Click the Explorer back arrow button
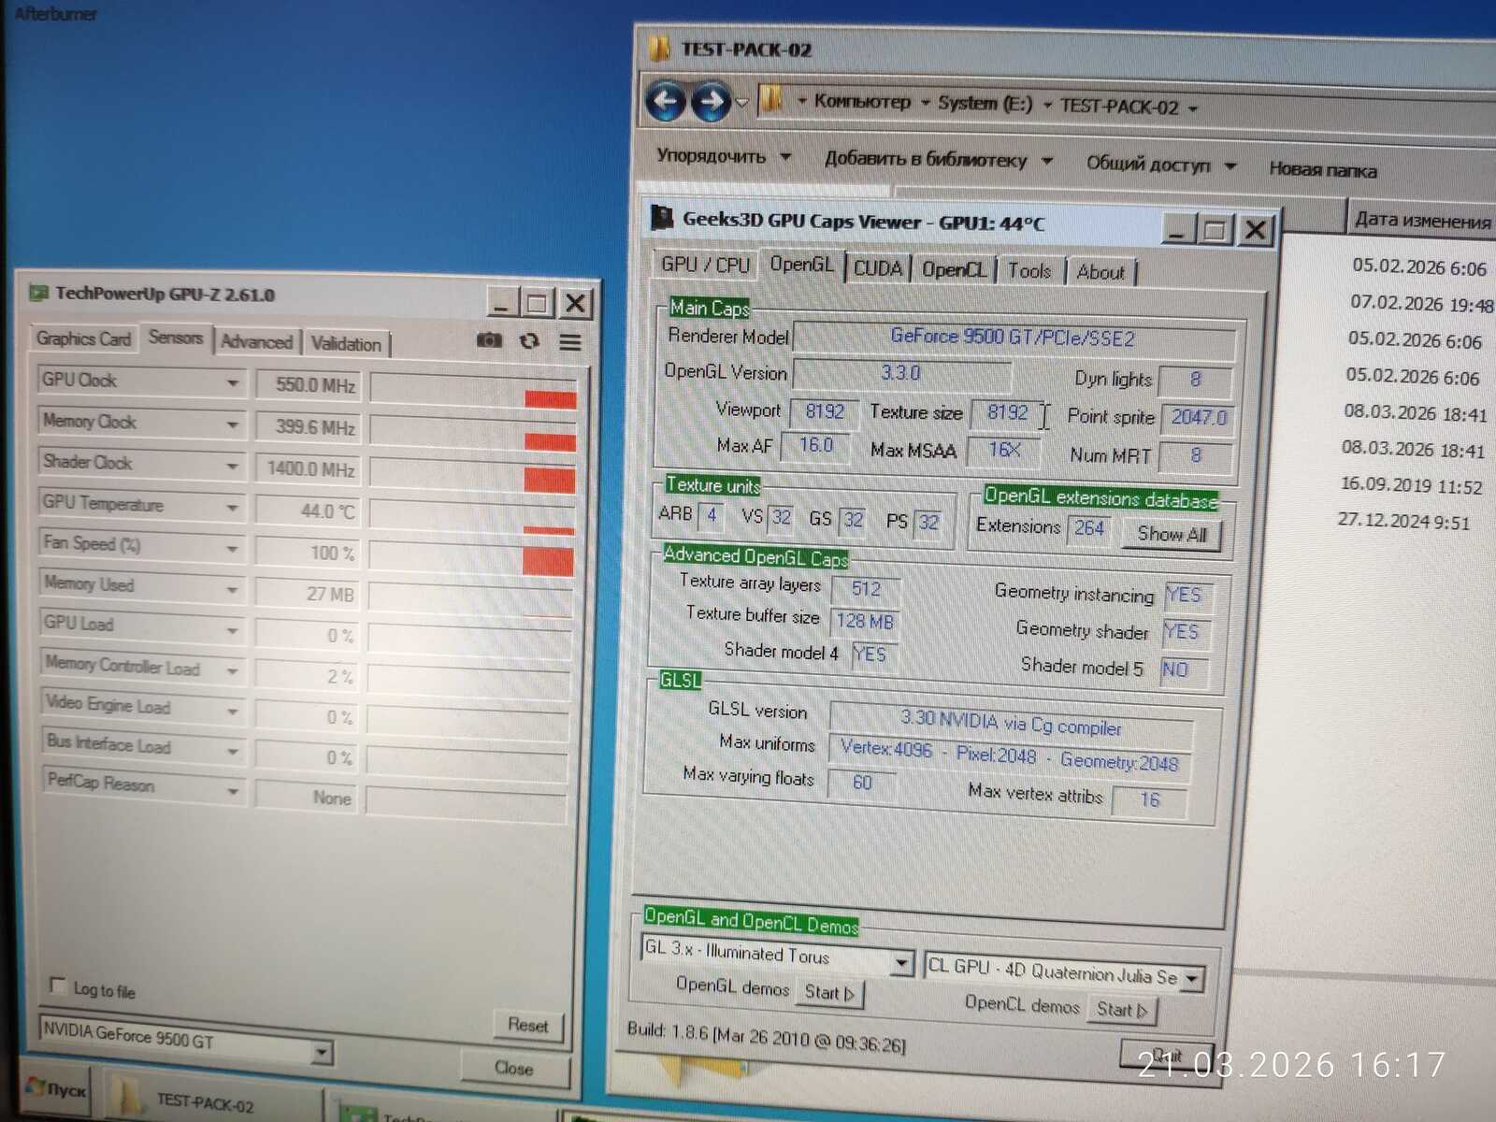This screenshot has height=1122, width=1496. tap(666, 100)
